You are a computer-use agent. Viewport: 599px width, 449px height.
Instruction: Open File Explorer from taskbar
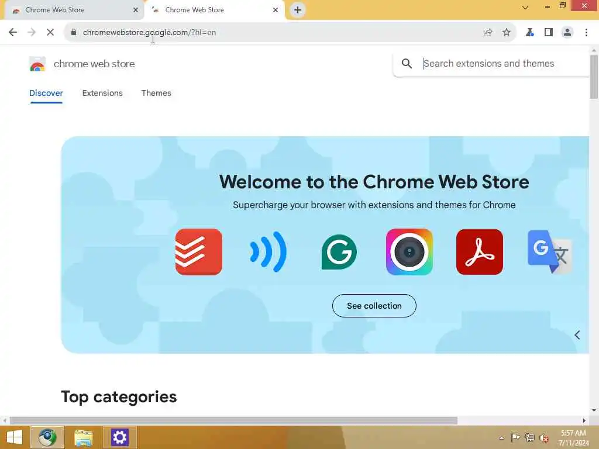(x=83, y=437)
